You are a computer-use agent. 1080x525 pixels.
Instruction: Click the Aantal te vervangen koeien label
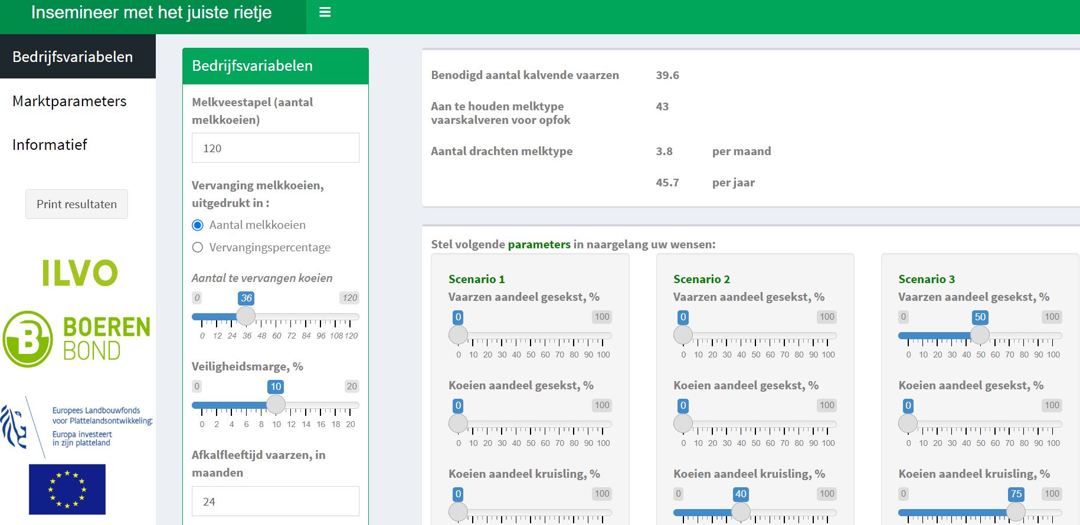(x=262, y=278)
